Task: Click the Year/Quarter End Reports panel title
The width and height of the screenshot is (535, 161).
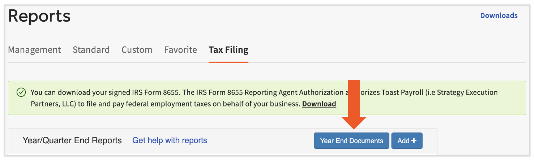Action: [x=72, y=140]
